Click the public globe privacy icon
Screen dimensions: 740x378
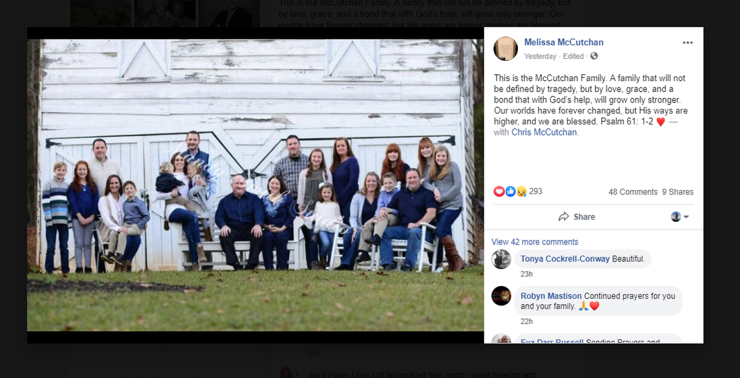[x=594, y=56]
